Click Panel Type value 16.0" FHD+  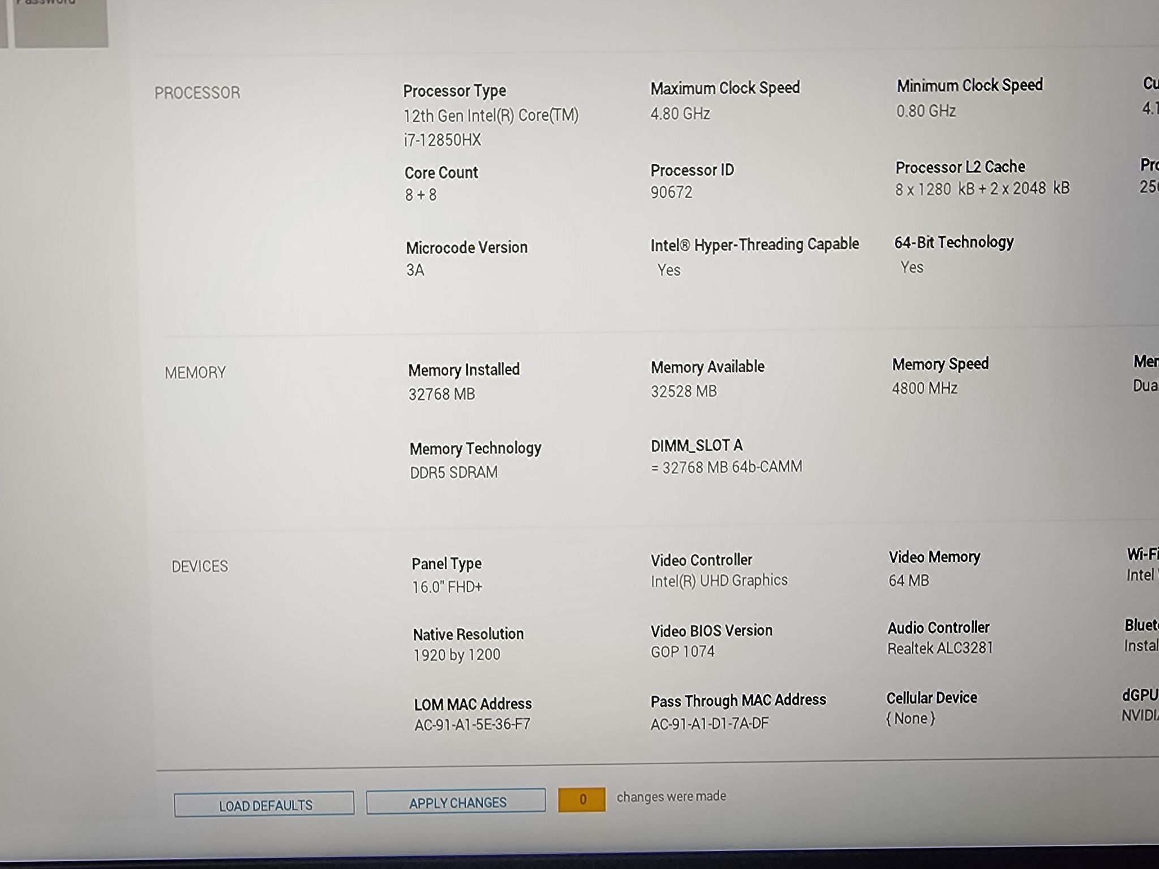pyautogui.click(x=447, y=587)
